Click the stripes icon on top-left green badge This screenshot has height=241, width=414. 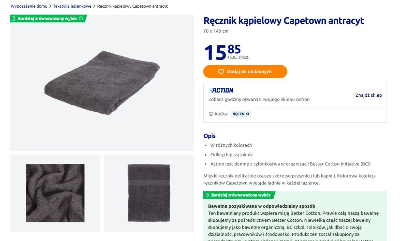(x=14, y=19)
